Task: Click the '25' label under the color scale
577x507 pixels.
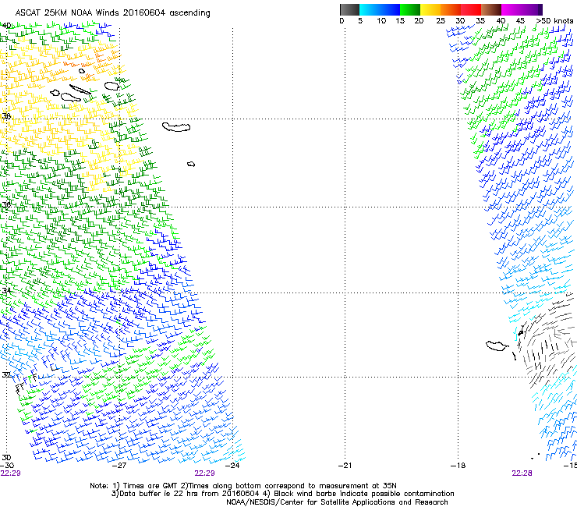Action: (x=441, y=21)
